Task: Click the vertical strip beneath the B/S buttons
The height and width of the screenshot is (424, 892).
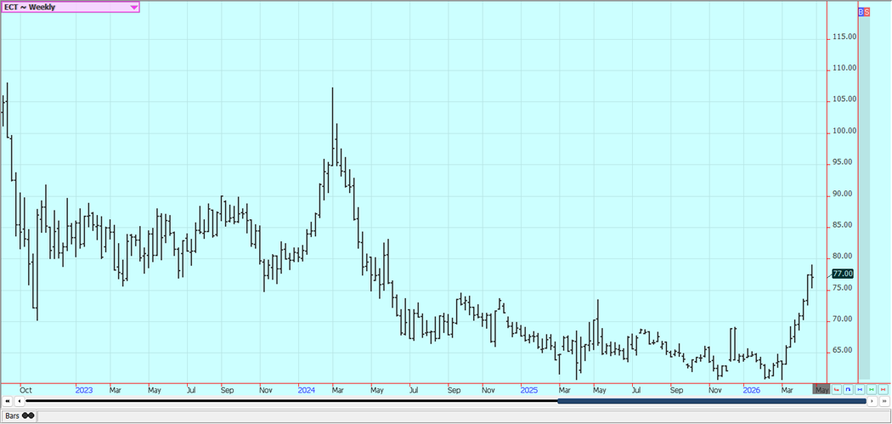Action: tap(864, 195)
